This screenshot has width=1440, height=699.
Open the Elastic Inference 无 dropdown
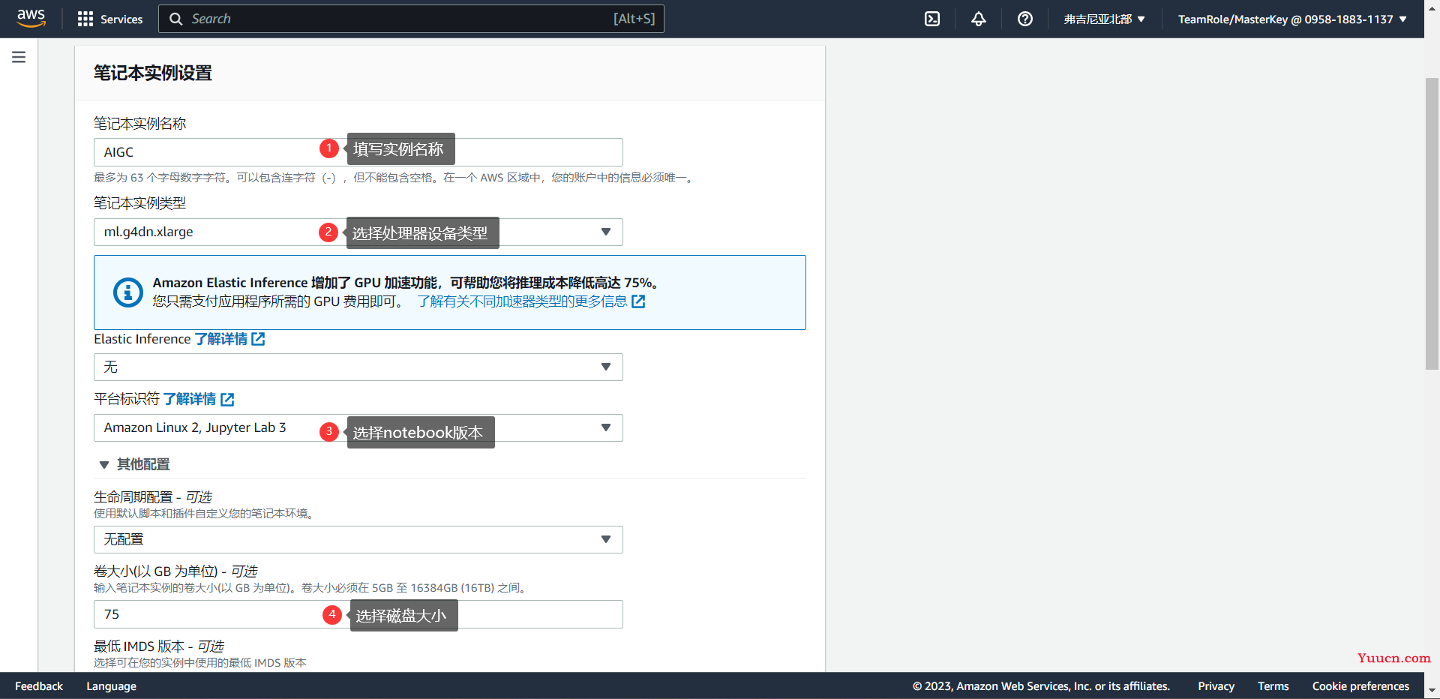tap(358, 367)
